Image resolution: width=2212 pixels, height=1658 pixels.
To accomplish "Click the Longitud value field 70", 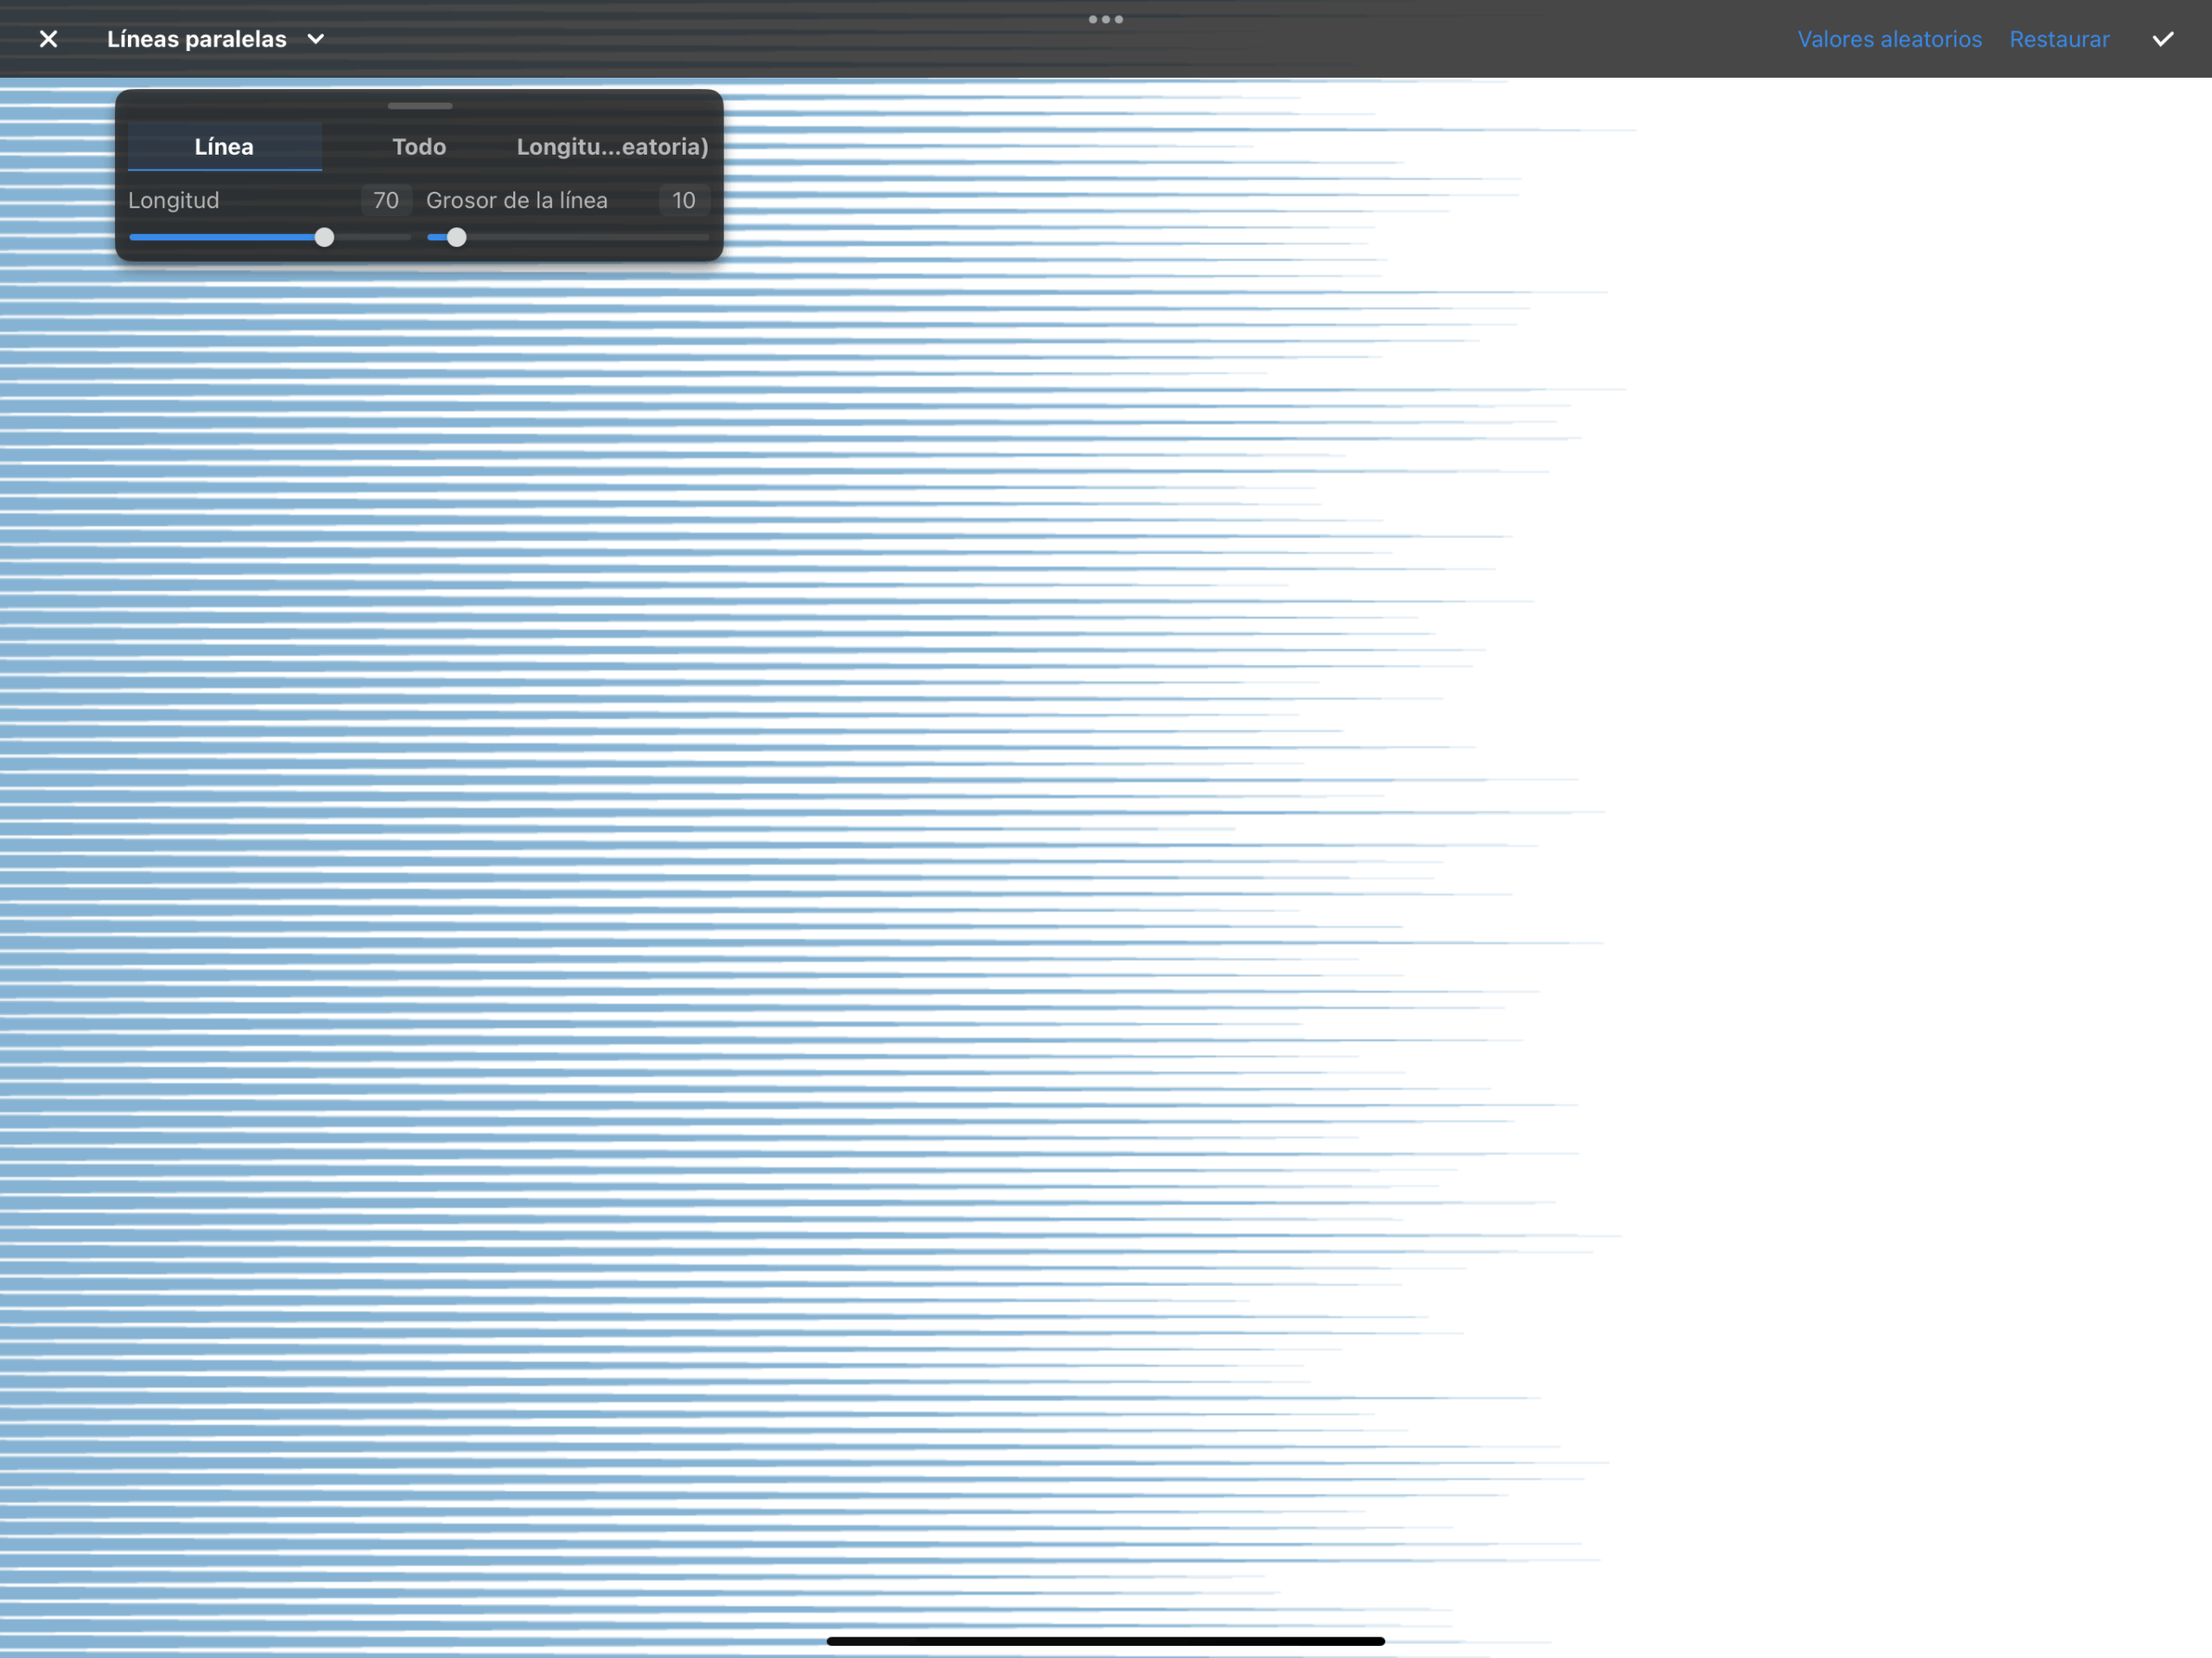I will (386, 200).
